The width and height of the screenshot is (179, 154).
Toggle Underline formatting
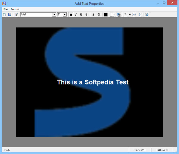[81, 15]
